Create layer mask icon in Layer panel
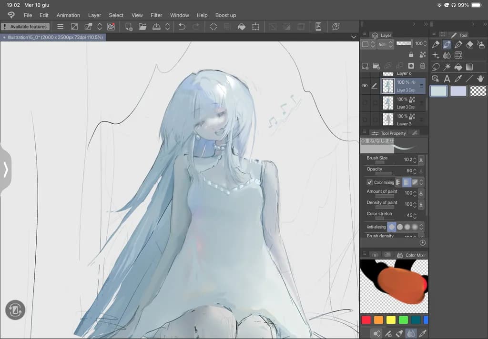Image resolution: width=488 pixels, height=339 pixels. click(x=411, y=66)
